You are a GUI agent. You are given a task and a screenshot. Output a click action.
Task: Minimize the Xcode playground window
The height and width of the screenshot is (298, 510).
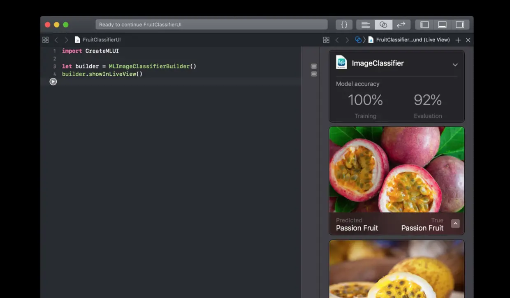pyautogui.click(x=57, y=25)
